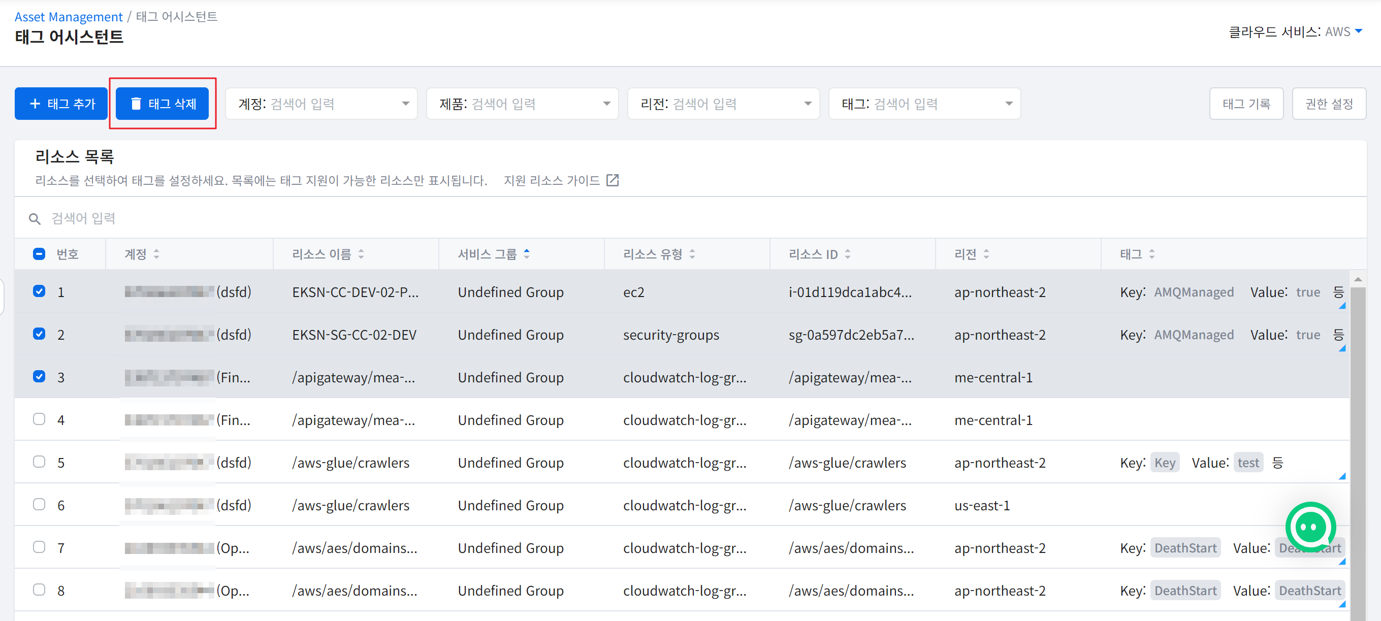Uncheck the row 1 checkbox
The image size is (1381, 621).
pyautogui.click(x=39, y=291)
